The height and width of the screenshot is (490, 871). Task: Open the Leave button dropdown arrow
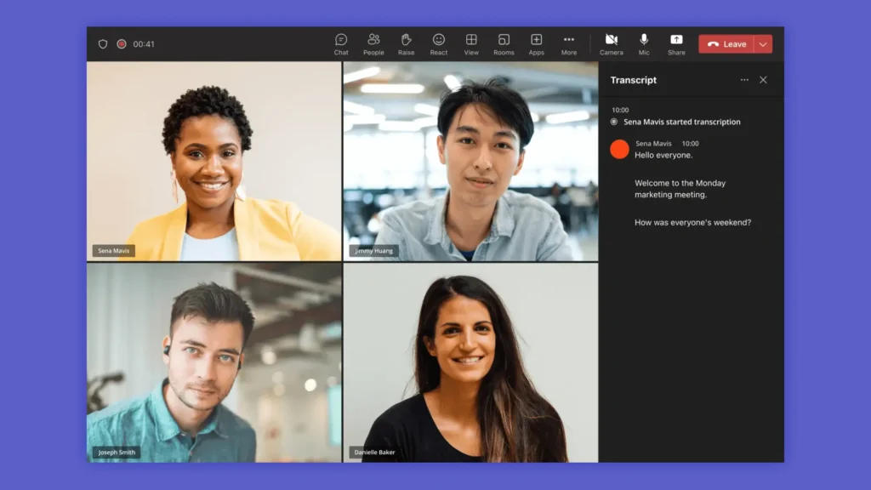coord(763,43)
